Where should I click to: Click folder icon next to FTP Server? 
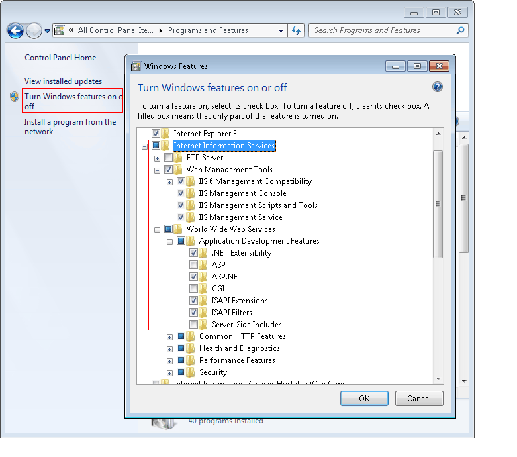[177, 158]
